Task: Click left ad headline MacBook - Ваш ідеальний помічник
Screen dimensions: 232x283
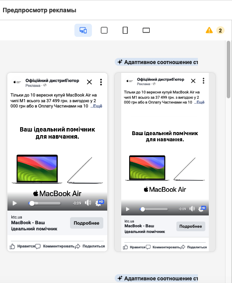Action: tap(34, 226)
